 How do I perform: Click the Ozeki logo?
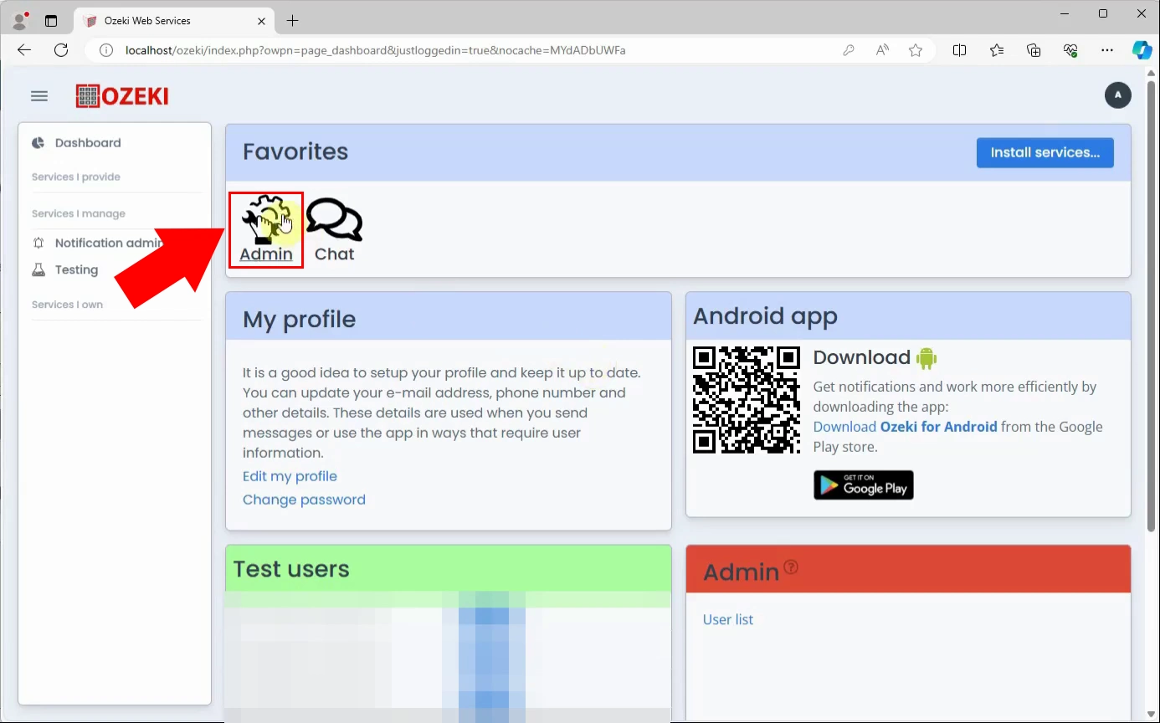click(x=122, y=96)
